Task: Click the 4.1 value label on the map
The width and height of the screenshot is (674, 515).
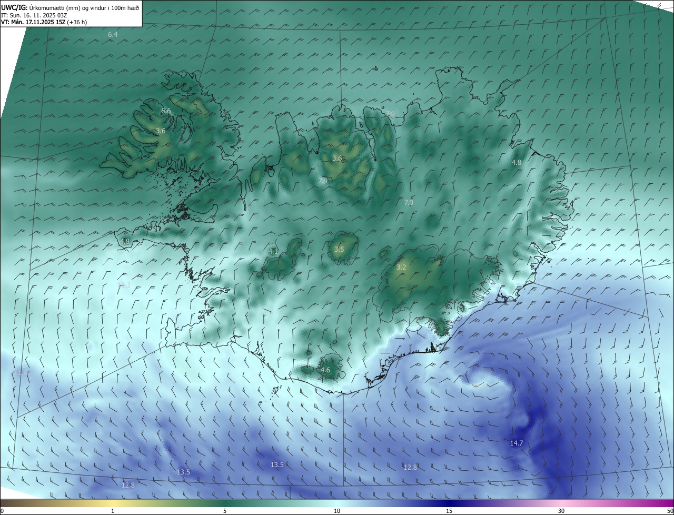Action: coord(273,252)
